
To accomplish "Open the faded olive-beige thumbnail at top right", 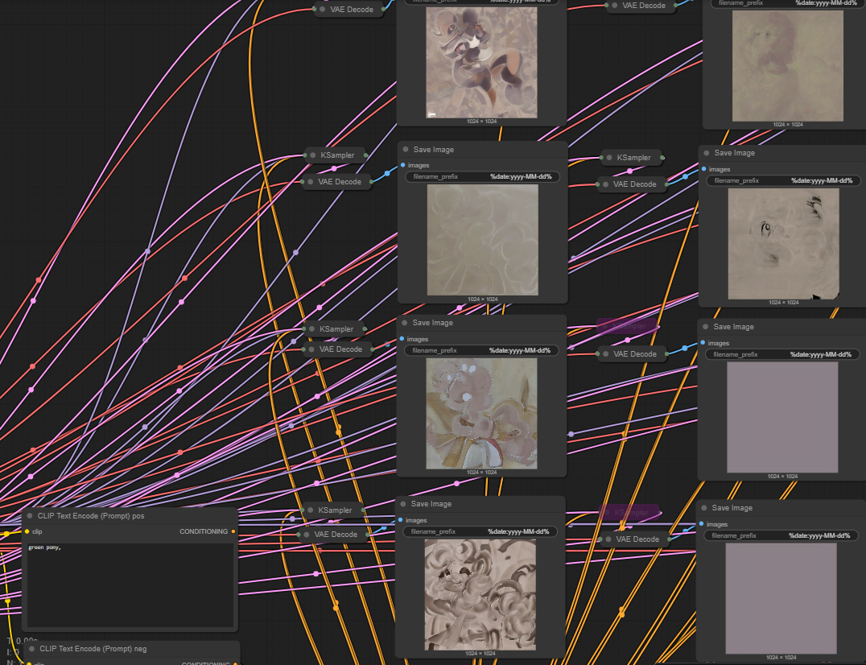I will pos(788,66).
